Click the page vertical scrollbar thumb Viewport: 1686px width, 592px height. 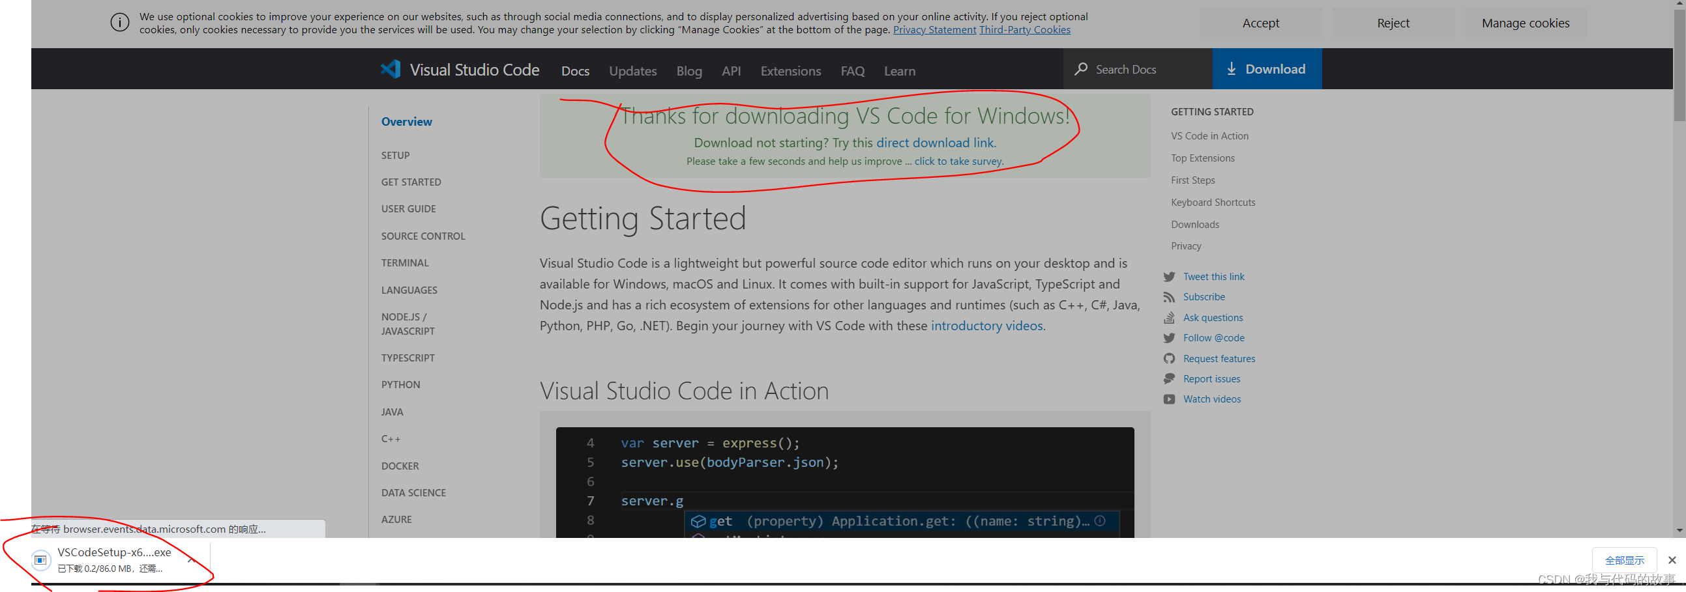[1679, 65]
